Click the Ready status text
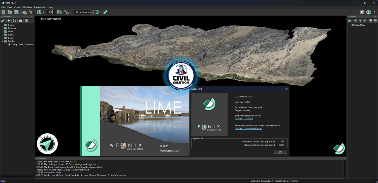 4,181
